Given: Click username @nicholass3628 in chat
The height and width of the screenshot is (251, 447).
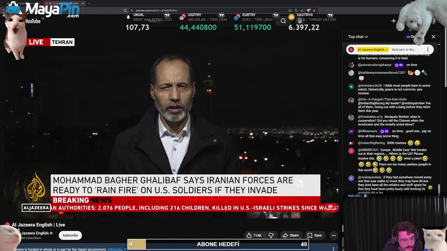Looking at the screenshot, I should point(369,85).
